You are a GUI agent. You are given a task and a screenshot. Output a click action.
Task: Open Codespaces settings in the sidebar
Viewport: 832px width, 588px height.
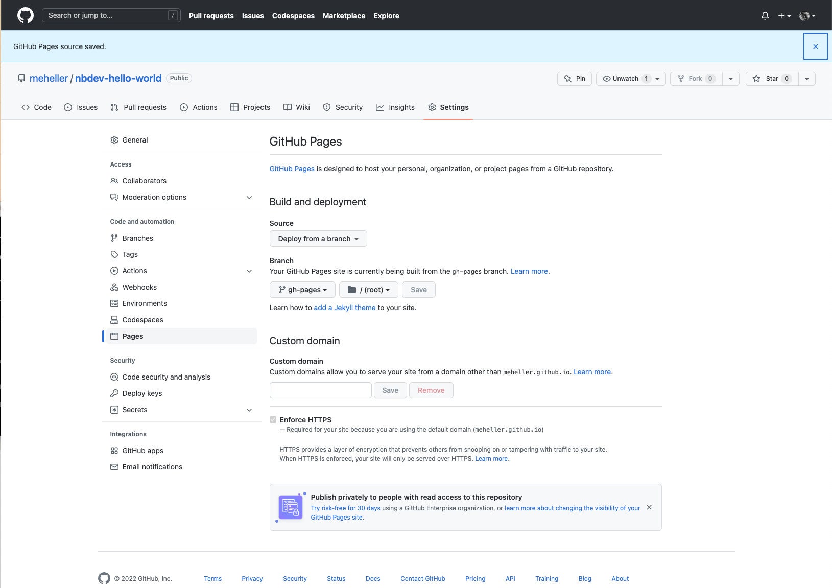pyautogui.click(x=182, y=320)
